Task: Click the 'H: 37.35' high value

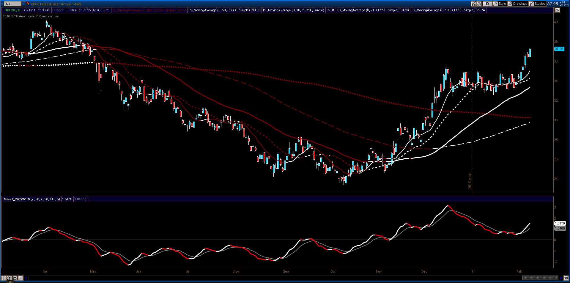Action: [x=58, y=10]
